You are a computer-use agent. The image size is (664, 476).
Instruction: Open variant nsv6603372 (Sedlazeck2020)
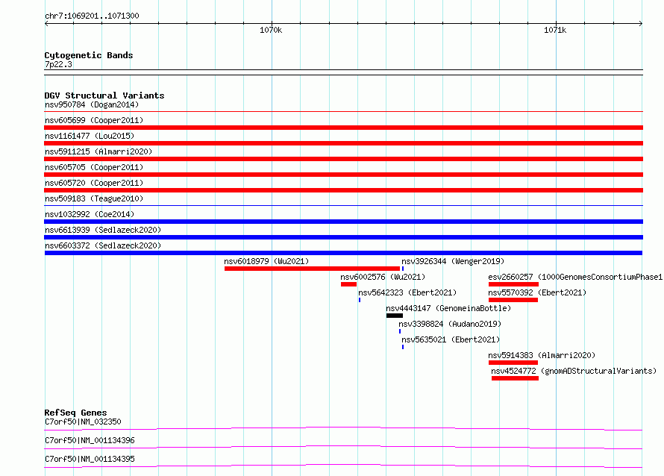coord(103,245)
